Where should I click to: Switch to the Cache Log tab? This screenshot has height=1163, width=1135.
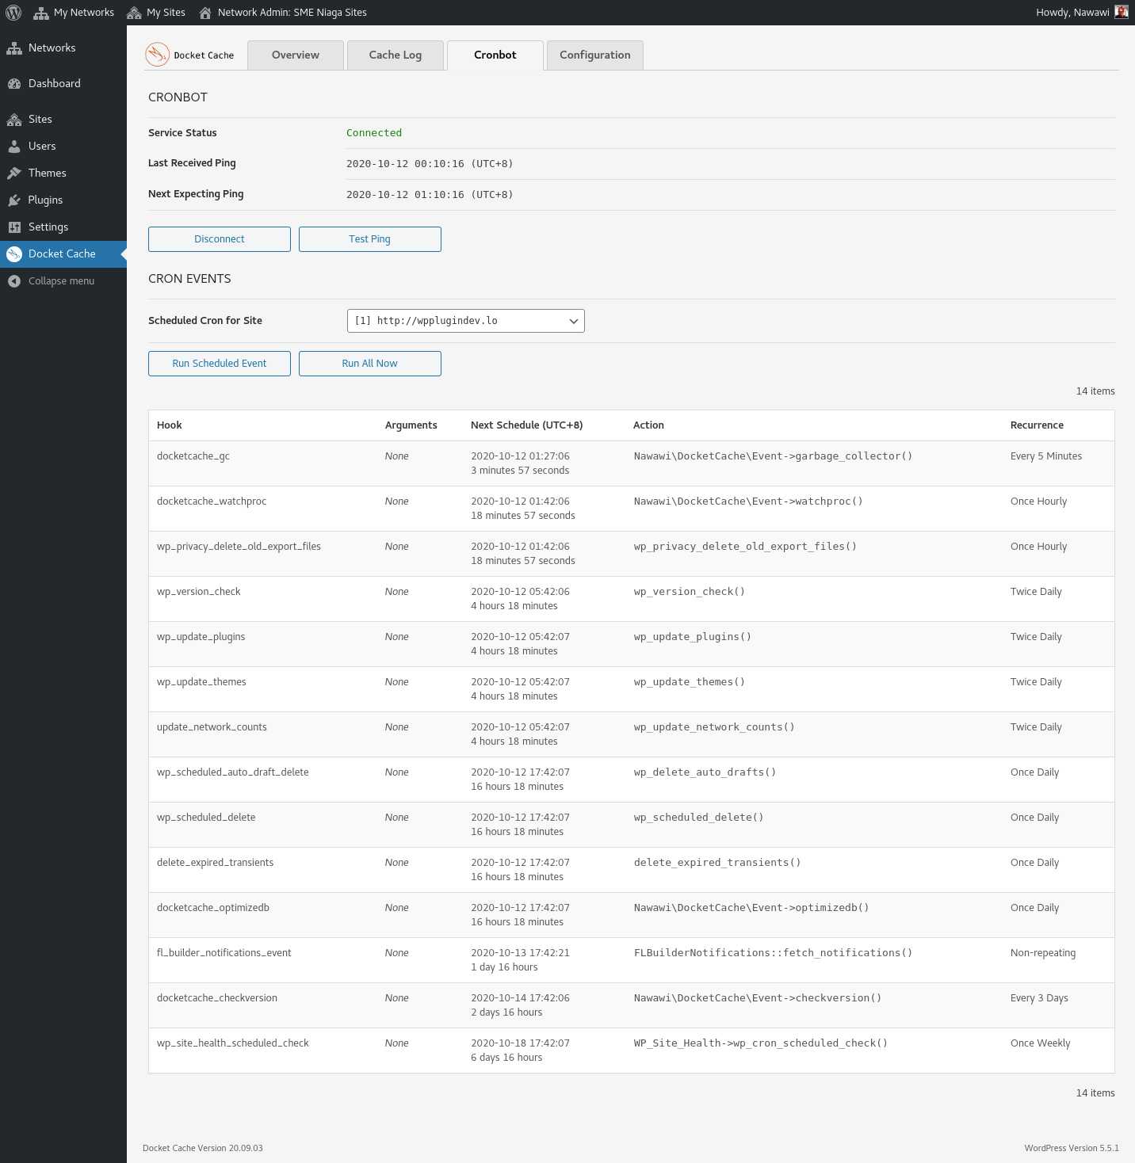395,55
